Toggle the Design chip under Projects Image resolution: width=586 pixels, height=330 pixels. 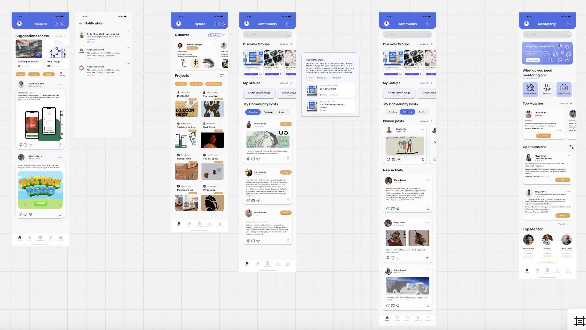point(181,84)
